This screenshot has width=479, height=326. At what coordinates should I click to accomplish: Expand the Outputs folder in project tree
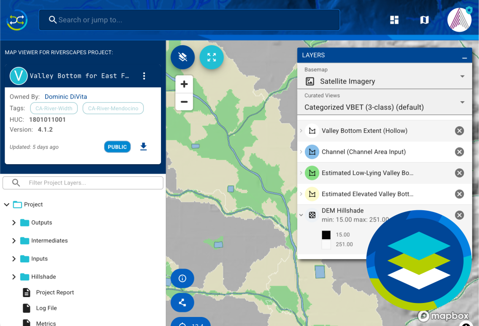(x=14, y=222)
